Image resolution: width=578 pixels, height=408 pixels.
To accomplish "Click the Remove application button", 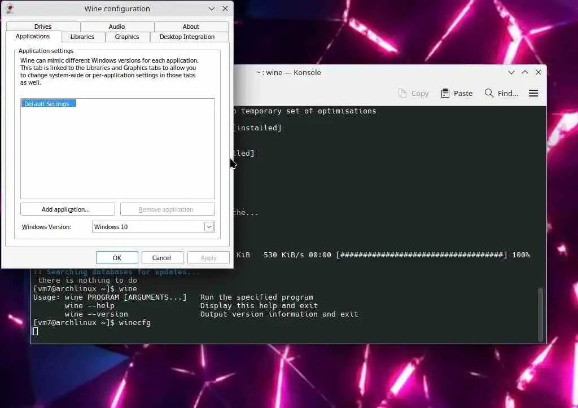I will (x=167, y=209).
